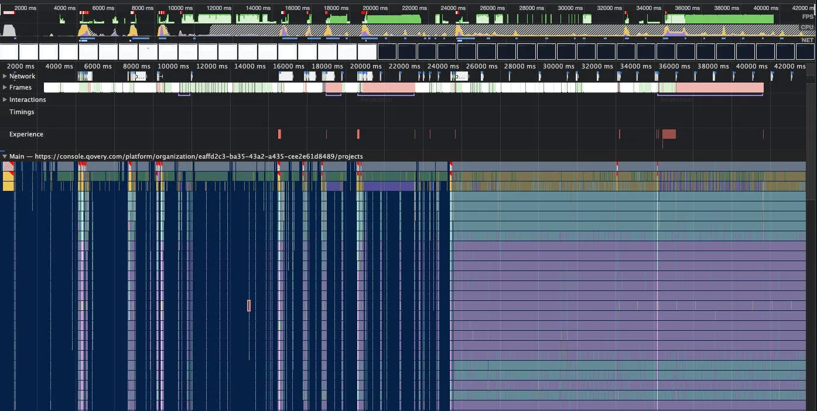Select the purple main-thread block near 18000 ms
This screenshot has width=817, height=411.
(x=334, y=186)
